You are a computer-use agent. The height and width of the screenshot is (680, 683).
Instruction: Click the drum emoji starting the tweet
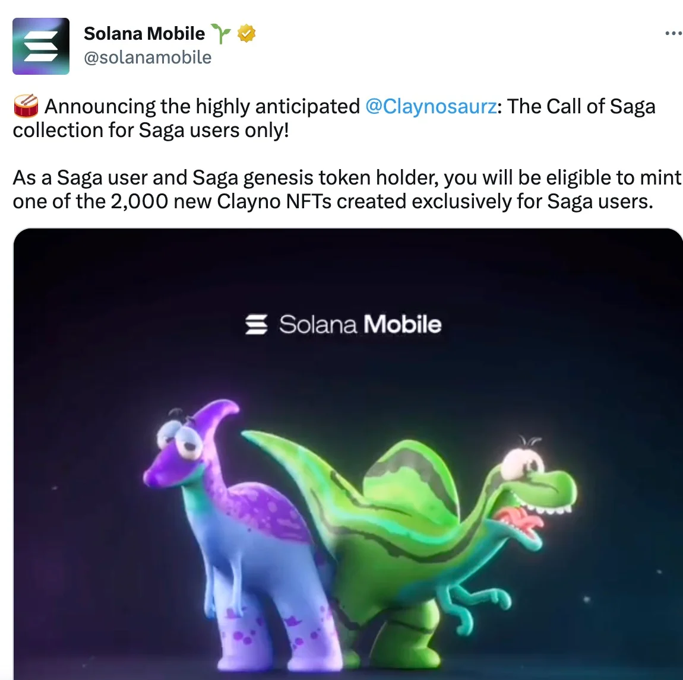point(26,107)
